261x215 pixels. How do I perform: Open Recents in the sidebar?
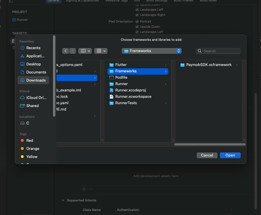[x=33, y=48]
